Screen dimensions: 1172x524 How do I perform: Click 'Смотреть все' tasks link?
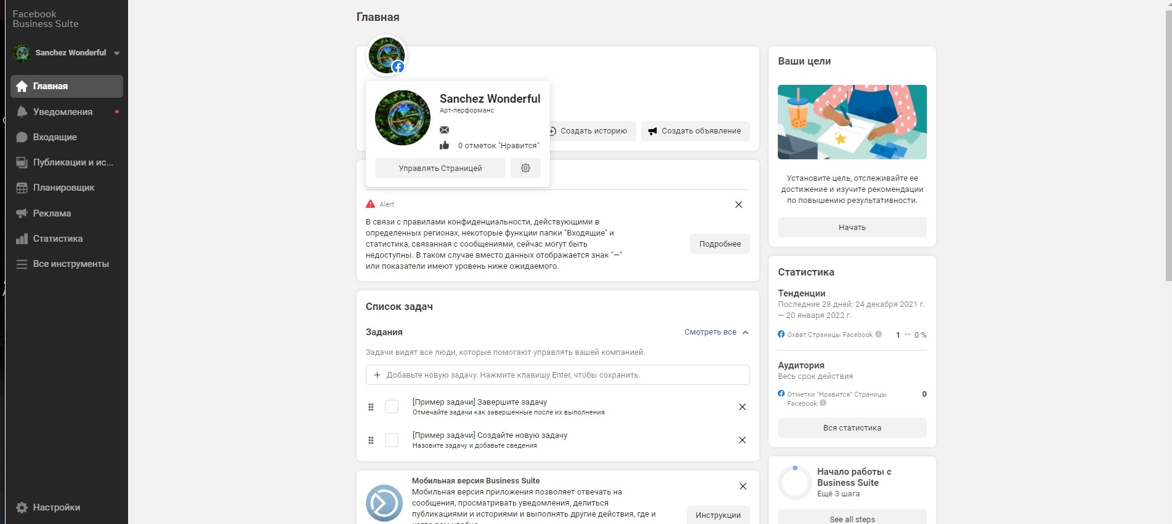point(710,332)
